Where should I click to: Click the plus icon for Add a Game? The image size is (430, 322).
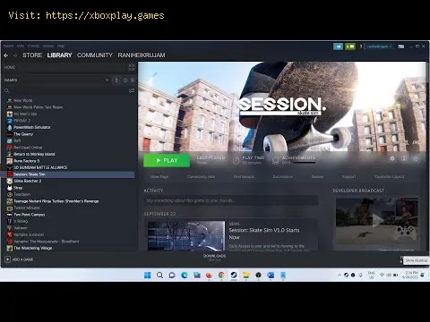click(7, 259)
